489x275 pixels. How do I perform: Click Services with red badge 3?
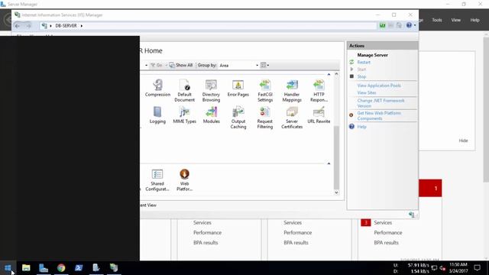pyautogui.click(x=383, y=222)
